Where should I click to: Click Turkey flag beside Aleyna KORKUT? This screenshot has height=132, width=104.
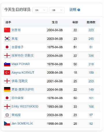[7, 72]
